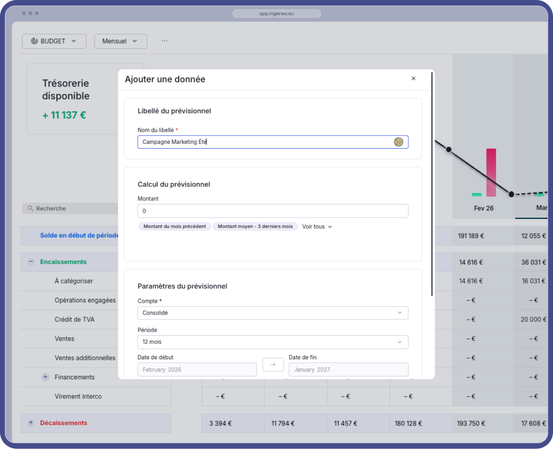The width and height of the screenshot is (553, 449).
Task: Open the three-dots more options menu
Action: [x=165, y=41]
